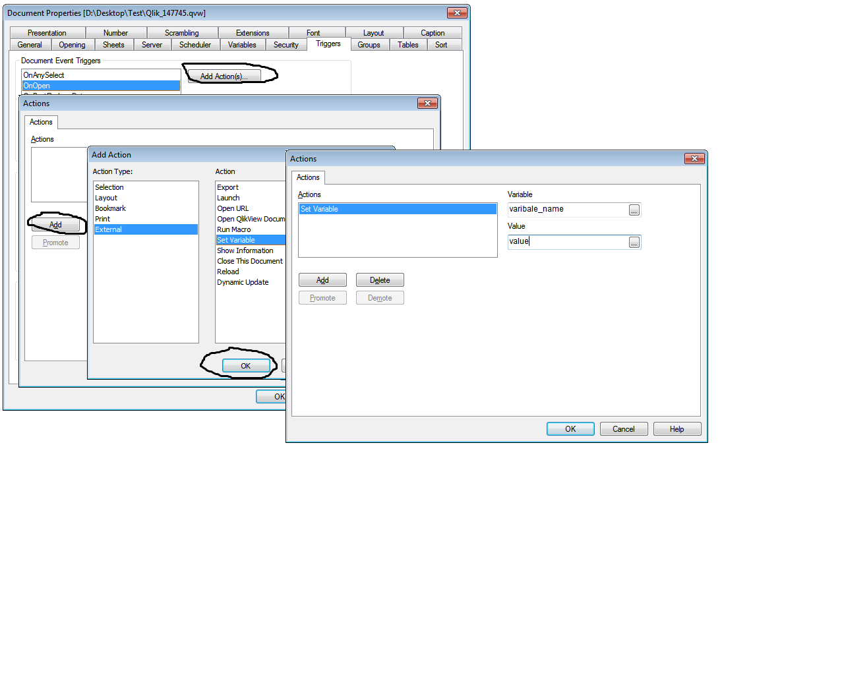844x675 pixels.
Task: Select the Show Information action
Action: tap(251, 250)
